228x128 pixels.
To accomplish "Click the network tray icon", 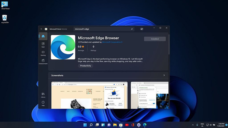I will [207, 125].
